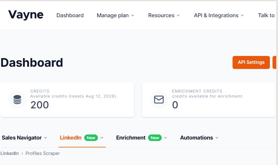
Task: Expand the Automations tab chevron
Action: [217, 138]
